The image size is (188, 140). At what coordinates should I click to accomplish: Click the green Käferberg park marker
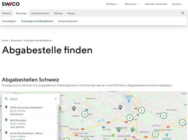[113, 135]
